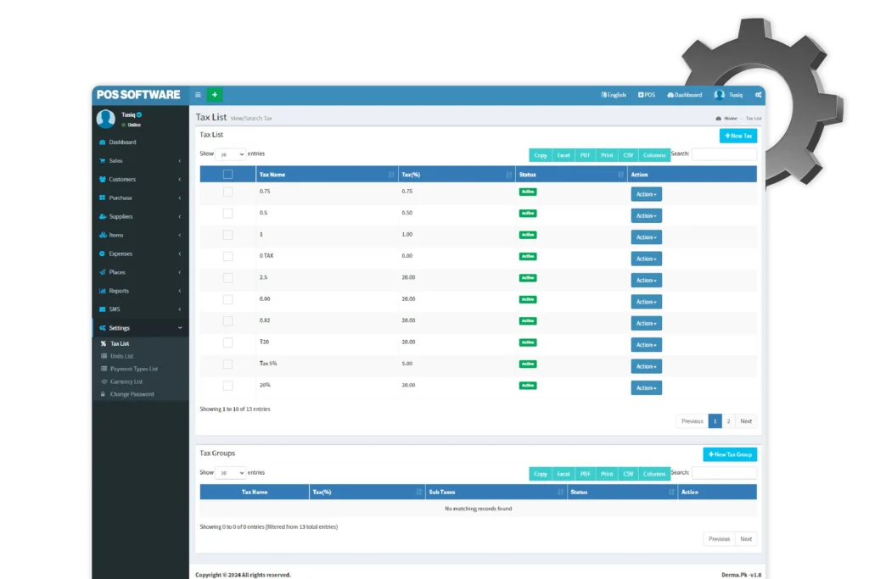The image size is (869, 579).
Task: Click the hamburger menu toggle icon
Action: tap(198, 95)
